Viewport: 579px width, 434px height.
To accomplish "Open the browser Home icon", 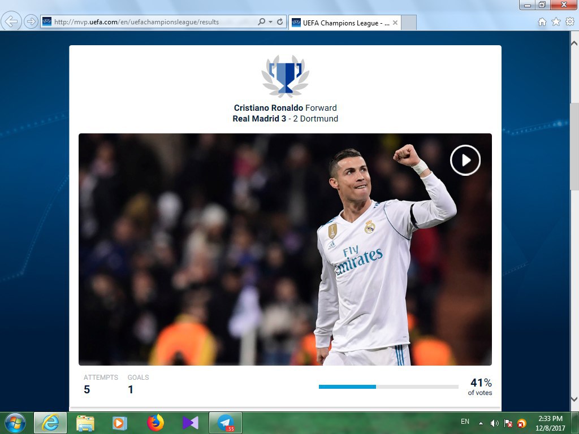I will pyautogui.click(x=542, y=22).
